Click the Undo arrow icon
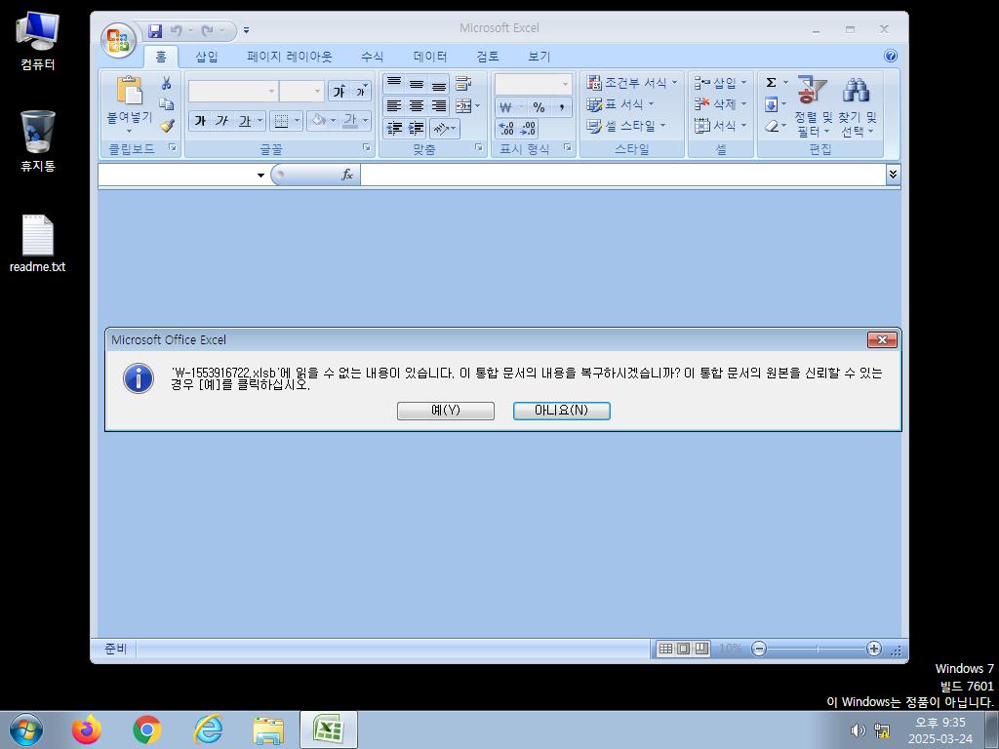This screenshot has width=999, height=749. [177, 30]
